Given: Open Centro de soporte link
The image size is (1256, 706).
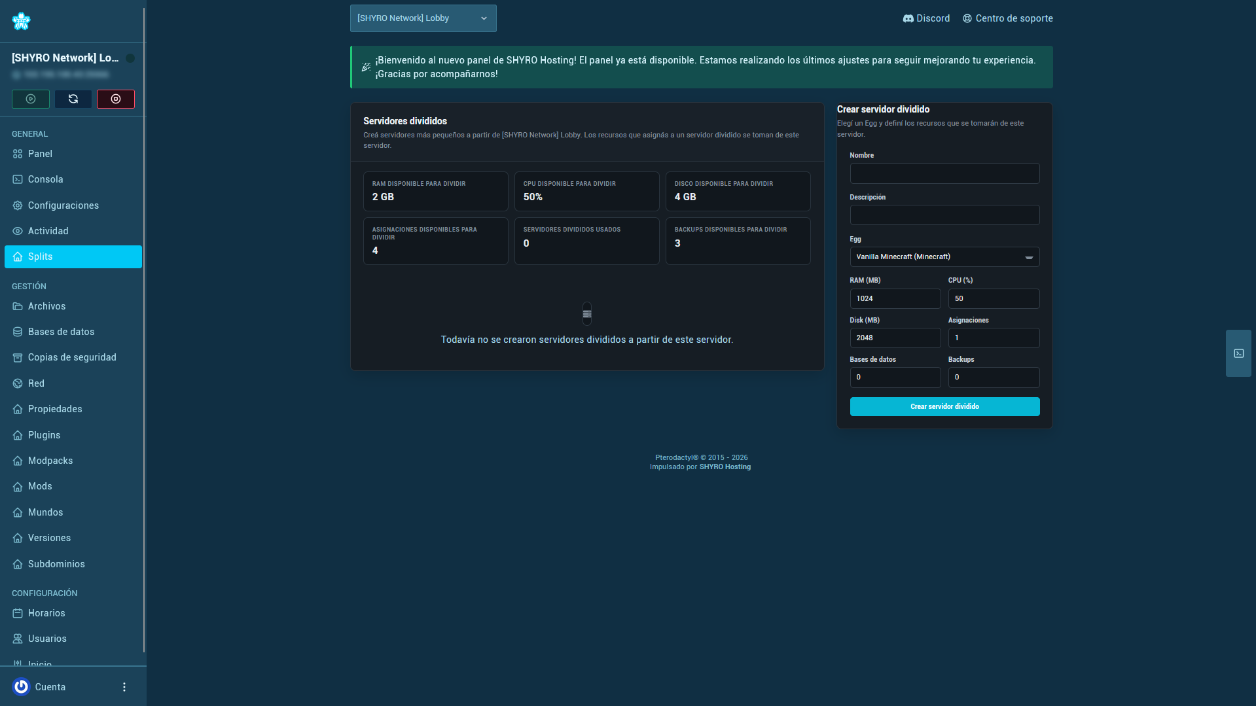Looking at the screenshot, I should (1008, 18).
